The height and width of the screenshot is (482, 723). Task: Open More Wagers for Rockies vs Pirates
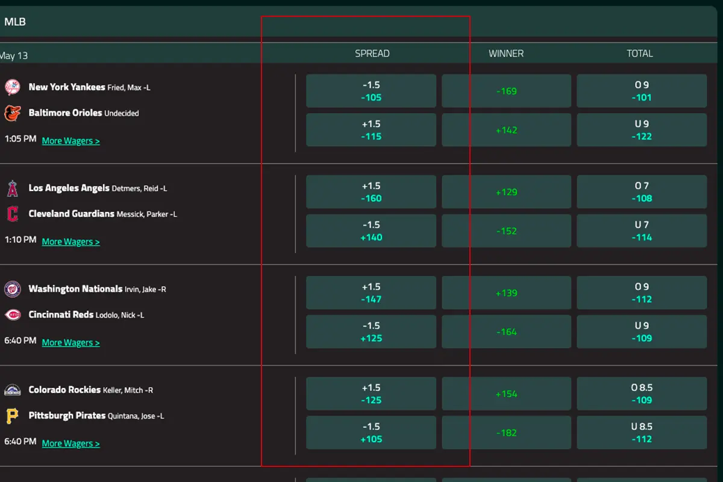point(70,443)
